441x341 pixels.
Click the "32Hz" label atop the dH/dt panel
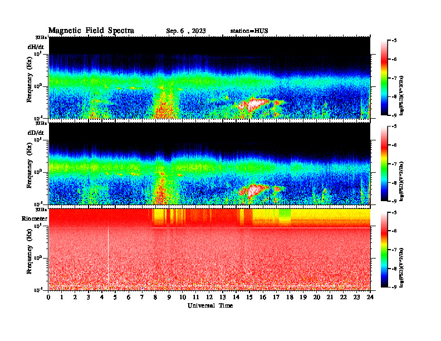tap(41, 37)
